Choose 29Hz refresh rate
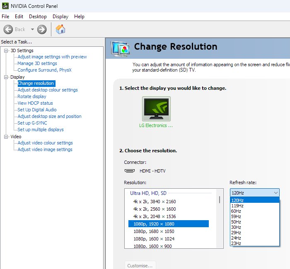 255,233
